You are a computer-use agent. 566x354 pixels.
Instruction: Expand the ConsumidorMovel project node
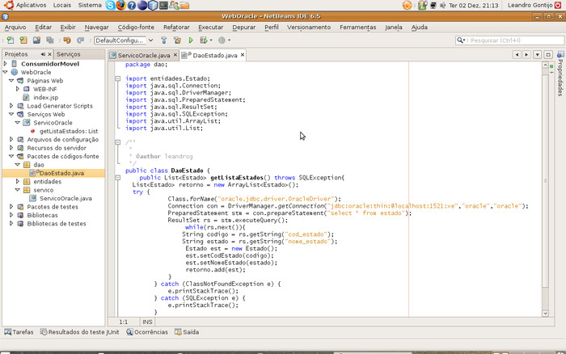[6, 64]
